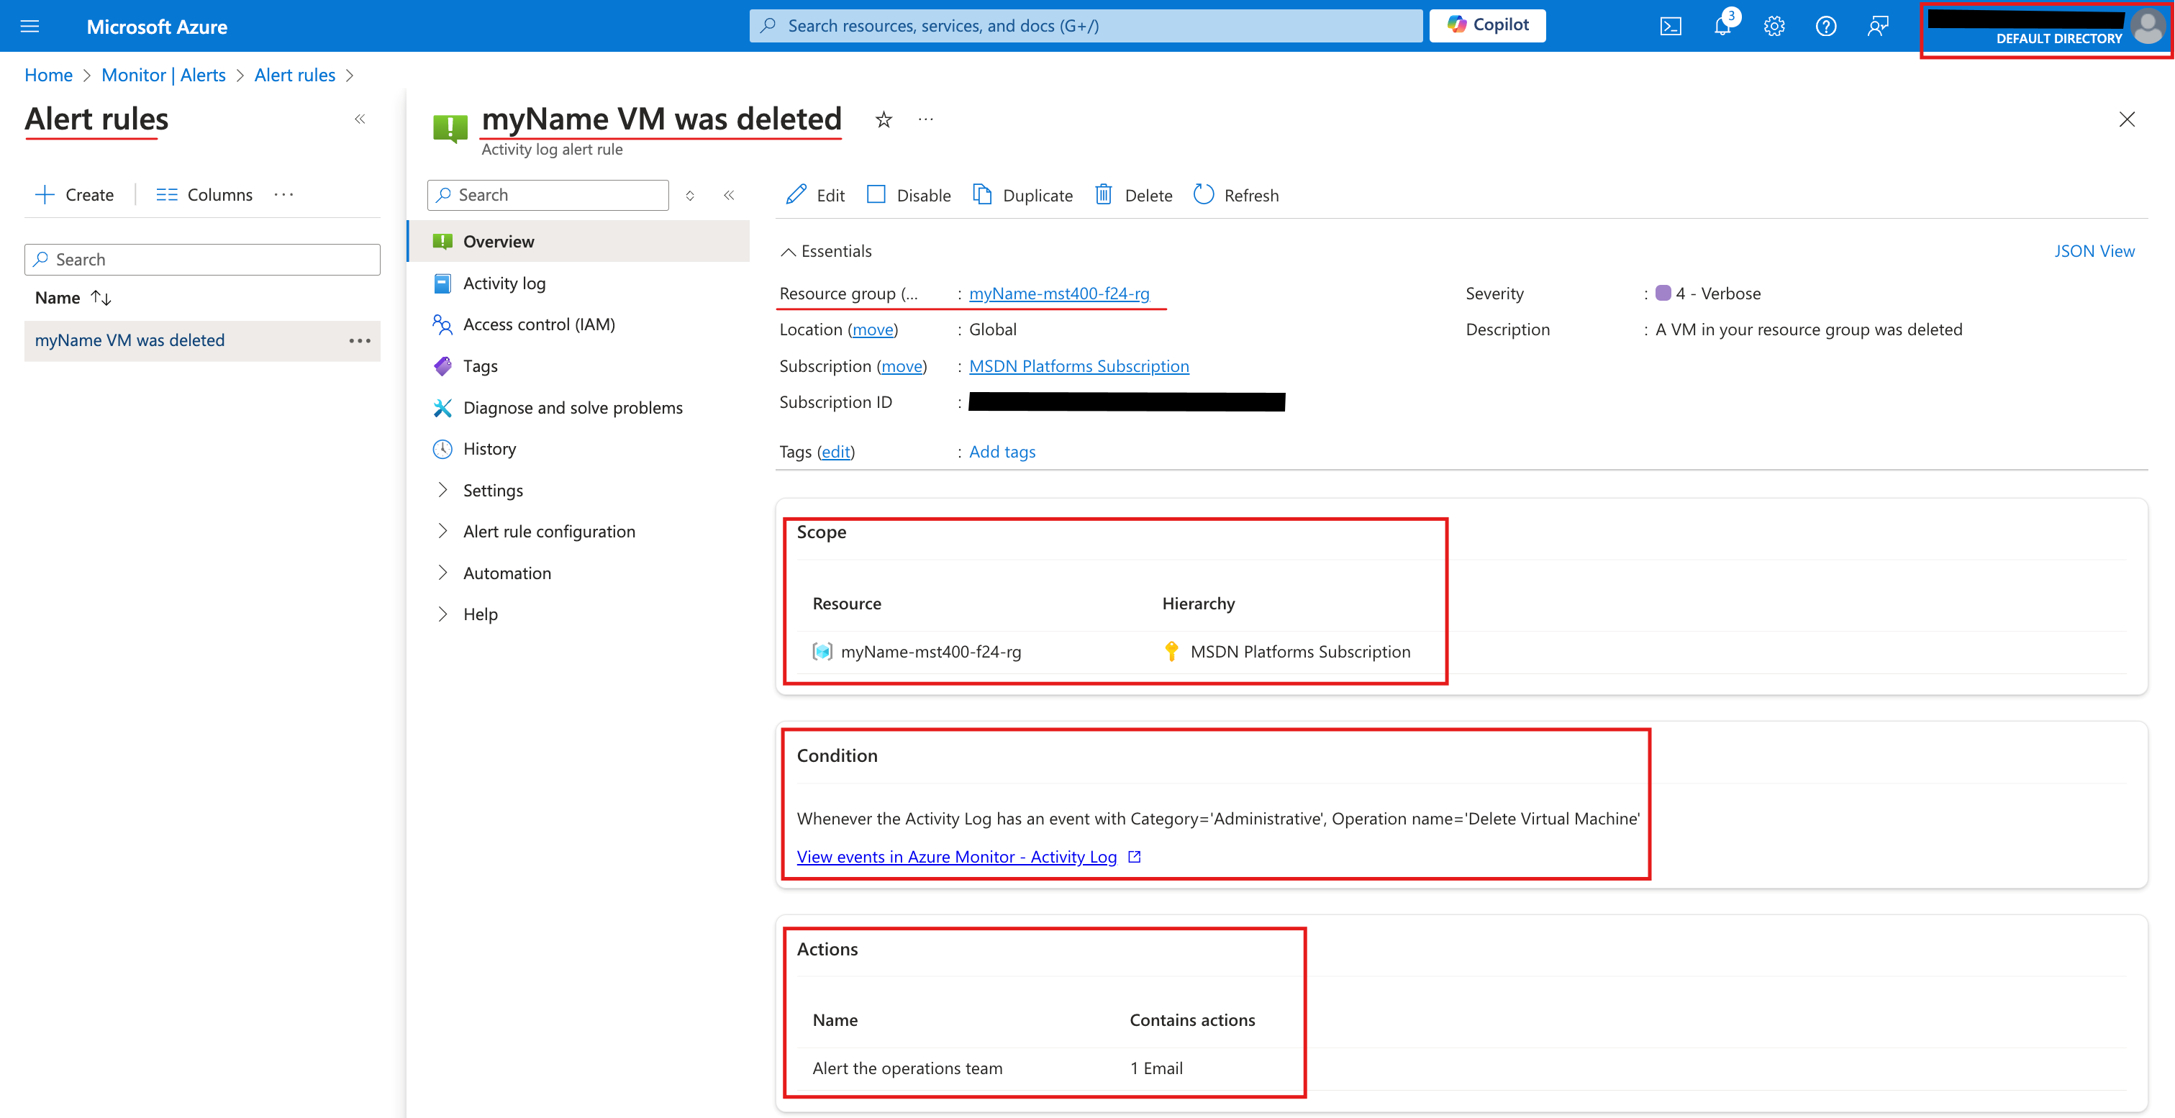Open myName-mst400-f24-rg resource group link
Image resolution: width=2175 pixels, height=1118 pixels.
click(1059, 293)
